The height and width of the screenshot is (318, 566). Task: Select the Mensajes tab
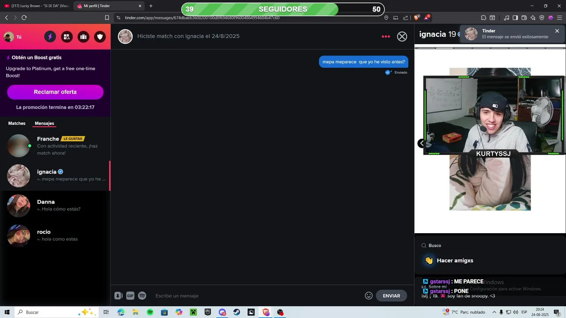(44, 123)
